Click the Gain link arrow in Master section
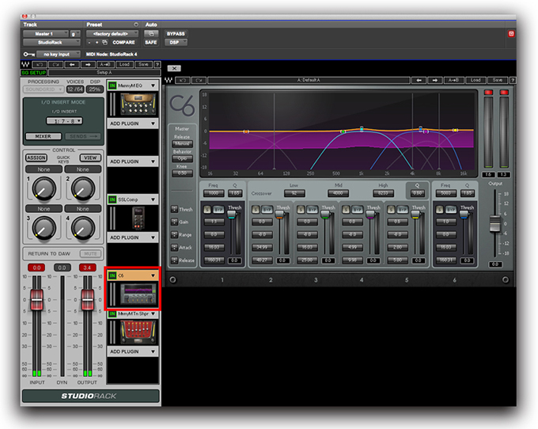The image size is (538, 429). (174, 222)
